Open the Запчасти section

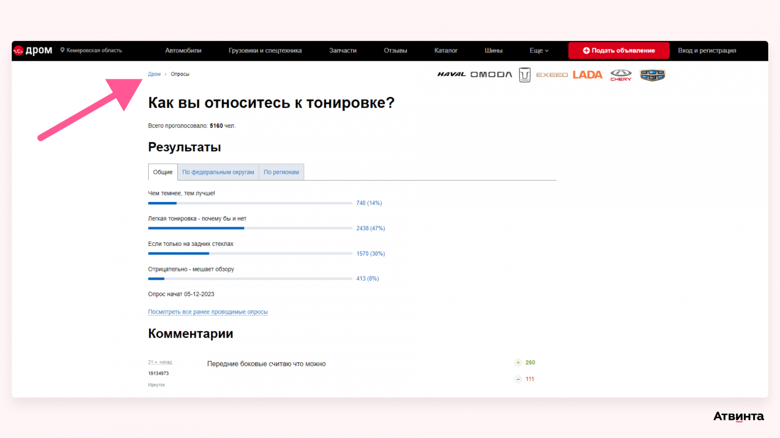tap(343, 51)
